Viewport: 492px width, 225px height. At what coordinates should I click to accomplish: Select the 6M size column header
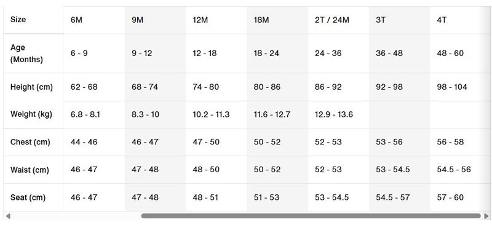94,20
